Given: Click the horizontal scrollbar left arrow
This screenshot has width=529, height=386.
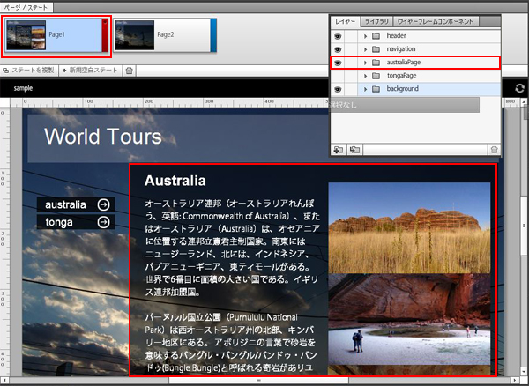Looking at the screenshot, I should (x=4, y=381).
